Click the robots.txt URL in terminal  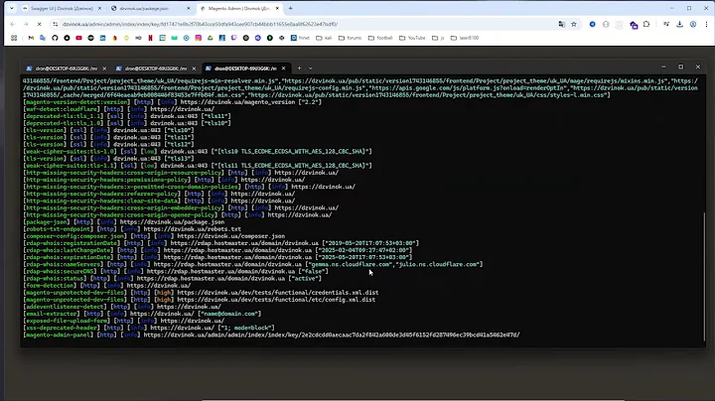tap(192, 229)
